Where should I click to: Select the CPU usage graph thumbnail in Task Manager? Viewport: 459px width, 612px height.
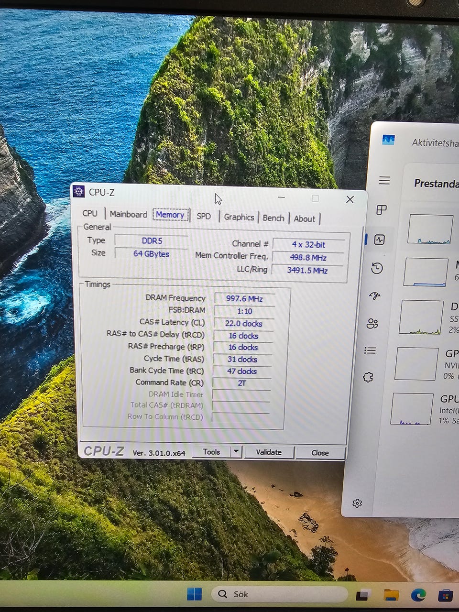tap(430, 229)
